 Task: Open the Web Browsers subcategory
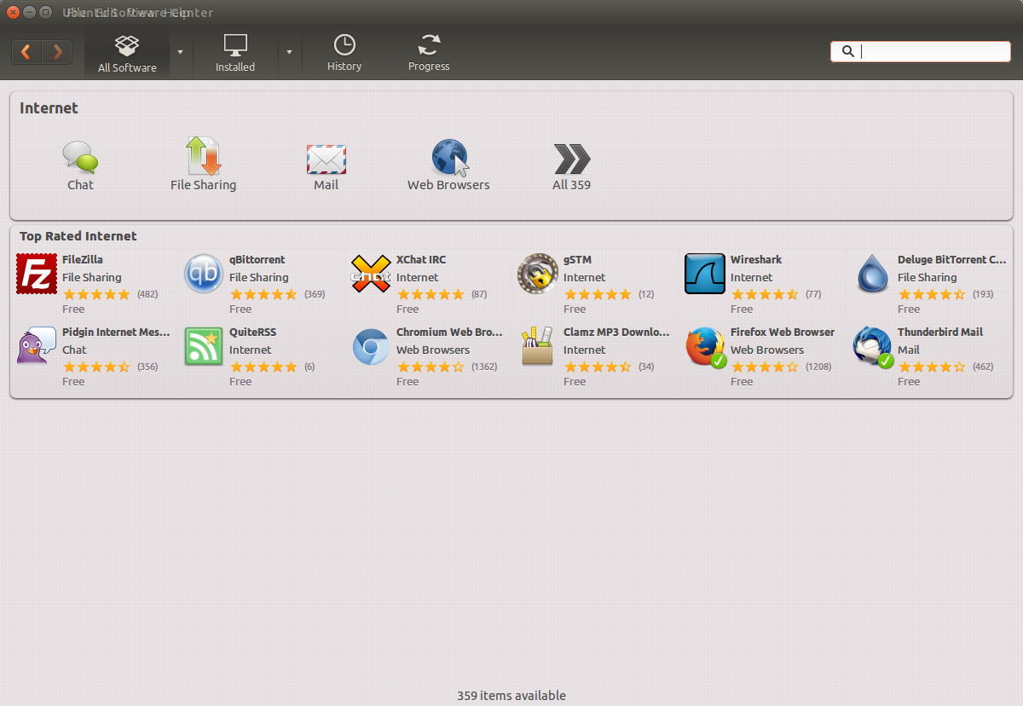(x=448, y=165)
